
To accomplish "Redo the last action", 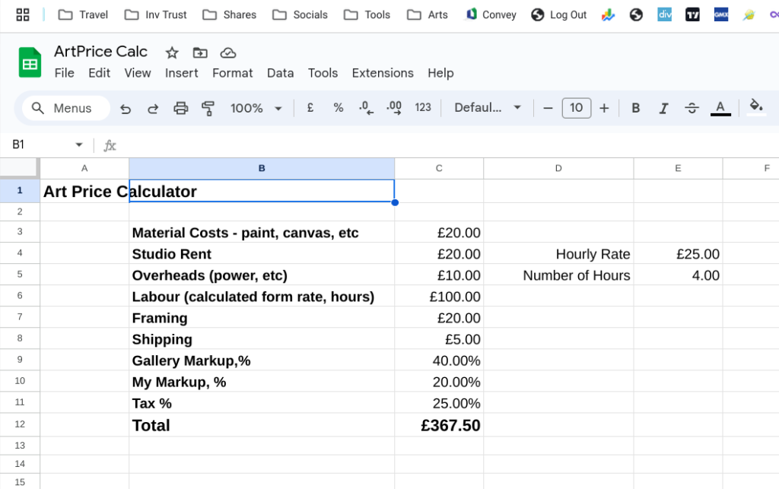I will pyautogui.click(x=153, y=108).
